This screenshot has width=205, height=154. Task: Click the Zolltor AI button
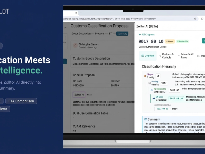tap(79, 95)
